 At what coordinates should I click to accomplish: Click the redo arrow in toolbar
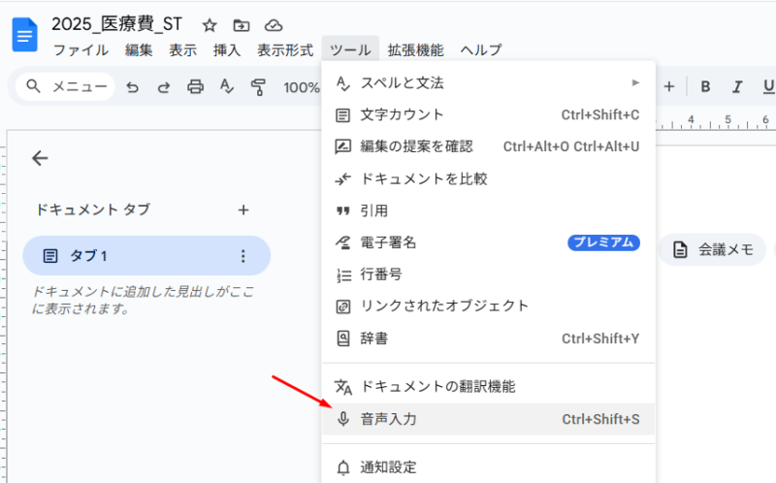(x=164, y=87)
